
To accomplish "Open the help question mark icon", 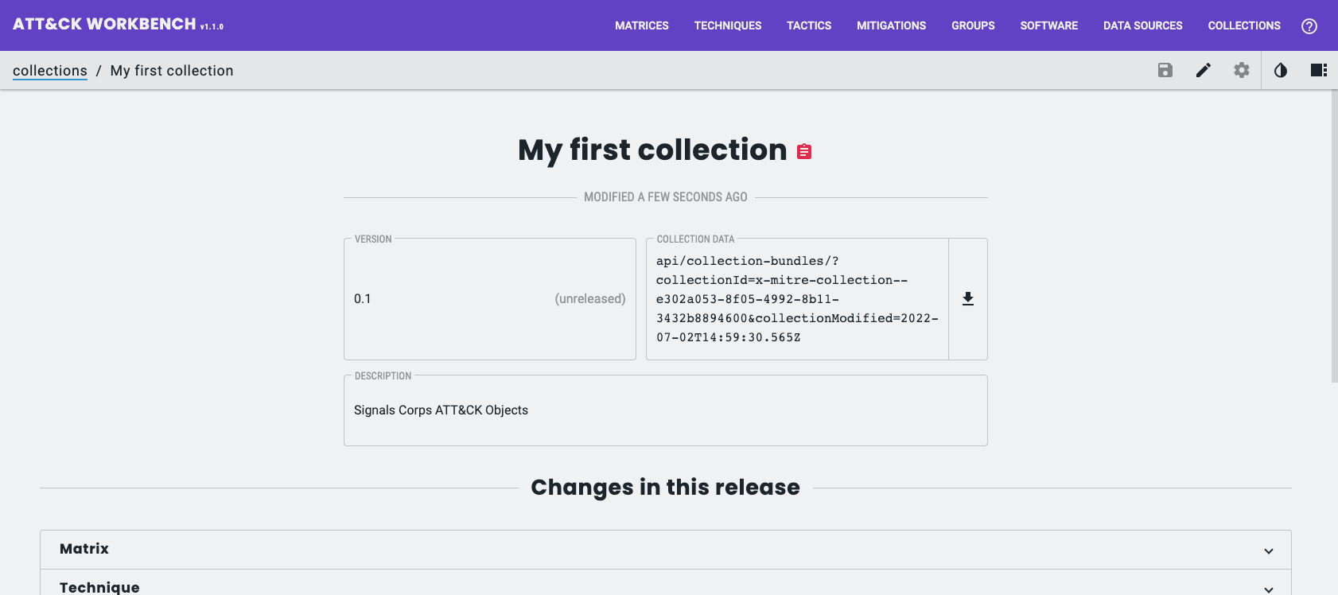I will (x=1309, y=25).
